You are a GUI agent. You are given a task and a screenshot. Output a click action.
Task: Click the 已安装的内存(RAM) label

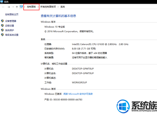tap(55, 48)
